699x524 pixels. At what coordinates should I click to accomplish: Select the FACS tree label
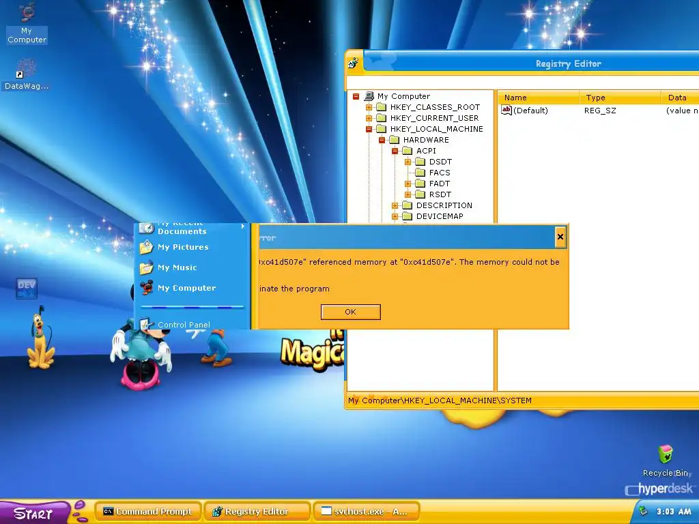[440, 173]
